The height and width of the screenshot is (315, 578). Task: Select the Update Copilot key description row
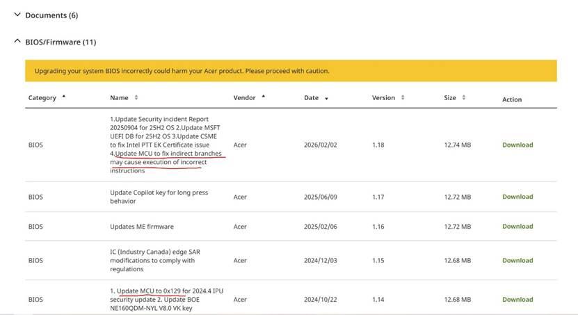point(291,197)
